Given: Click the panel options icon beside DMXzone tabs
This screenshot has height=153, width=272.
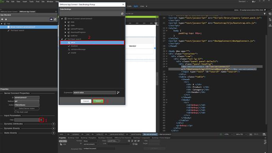Looking at the screenshot, I should click(56, 11).
